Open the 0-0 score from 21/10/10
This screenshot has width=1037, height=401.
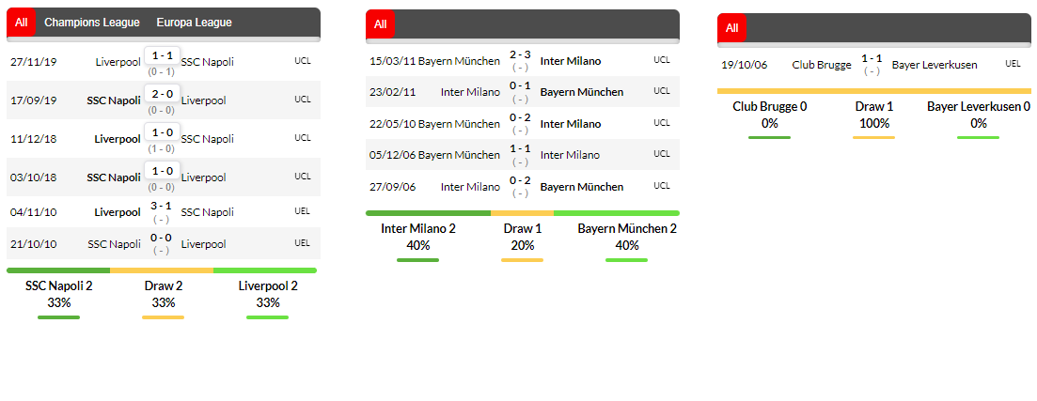162,239
